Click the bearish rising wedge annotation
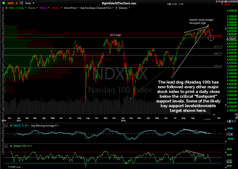The height and width of the screenshot is (169, 238). [202, 22]
